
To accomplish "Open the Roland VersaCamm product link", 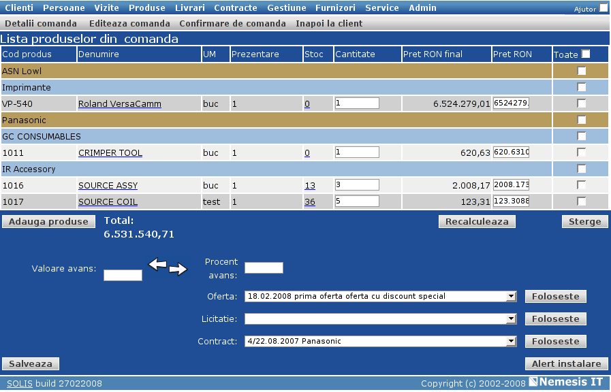I will coord(120,104).
